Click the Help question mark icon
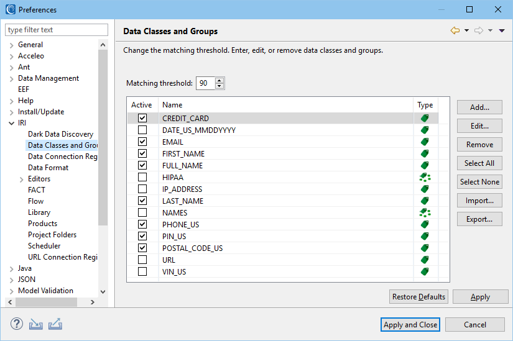The image size is (513, 341). (17, 324)
